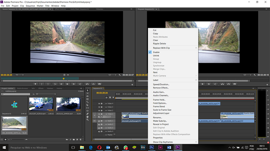This screenshot has width=270, height=151.
Task: Click the trash icon in Project panel
Action: 81,139
